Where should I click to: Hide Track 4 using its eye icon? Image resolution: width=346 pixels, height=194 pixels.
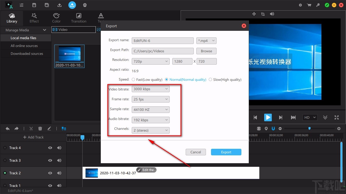coord(50,148)
